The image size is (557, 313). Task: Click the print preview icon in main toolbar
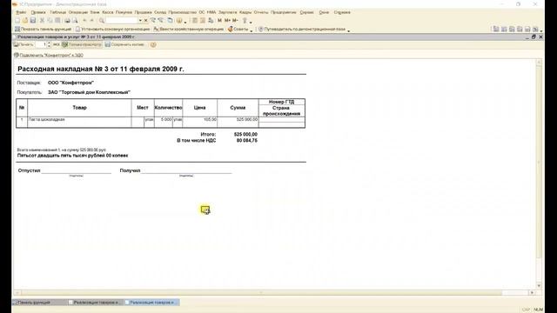pyautogui.click(x=75, y=21)
